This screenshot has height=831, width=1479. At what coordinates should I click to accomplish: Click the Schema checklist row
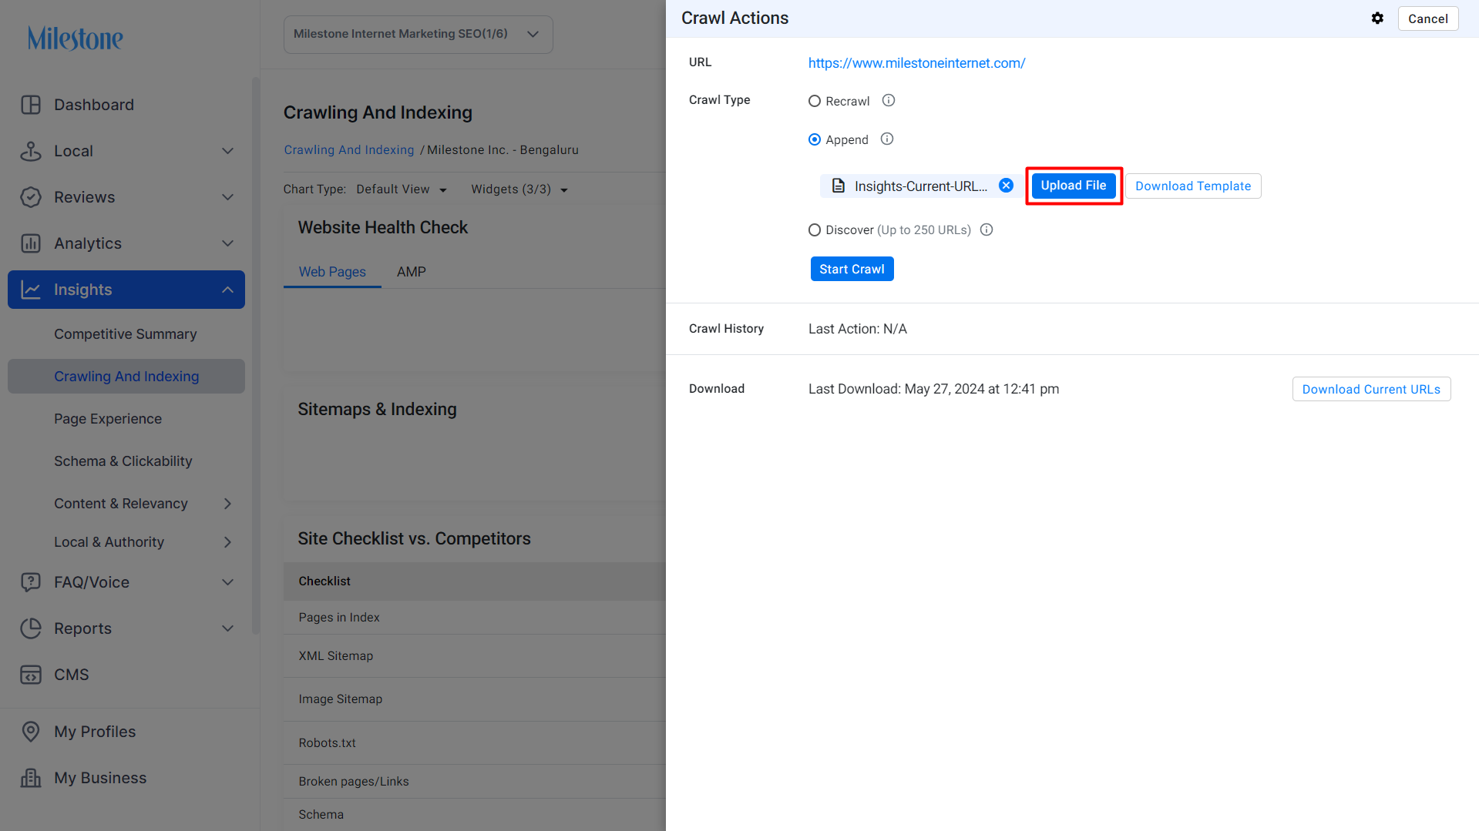click(475, 815)
